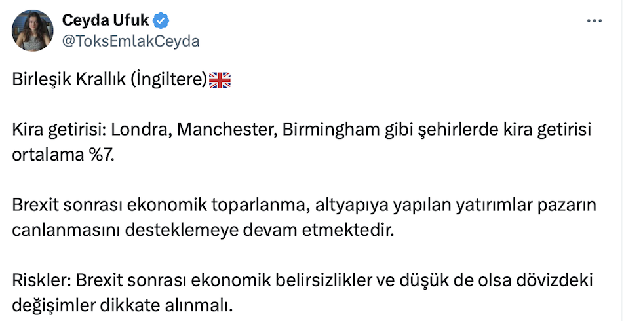Visit the @ToksEmlakCeyda handle link
Viewport: 624px width, 321px height.
(131, 41)
